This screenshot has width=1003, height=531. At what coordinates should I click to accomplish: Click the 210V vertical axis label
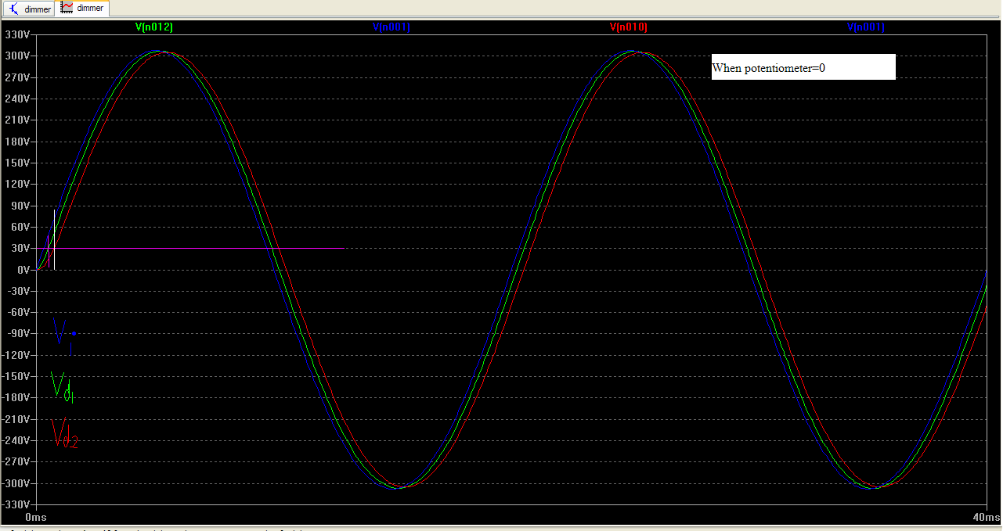(17, 120)
